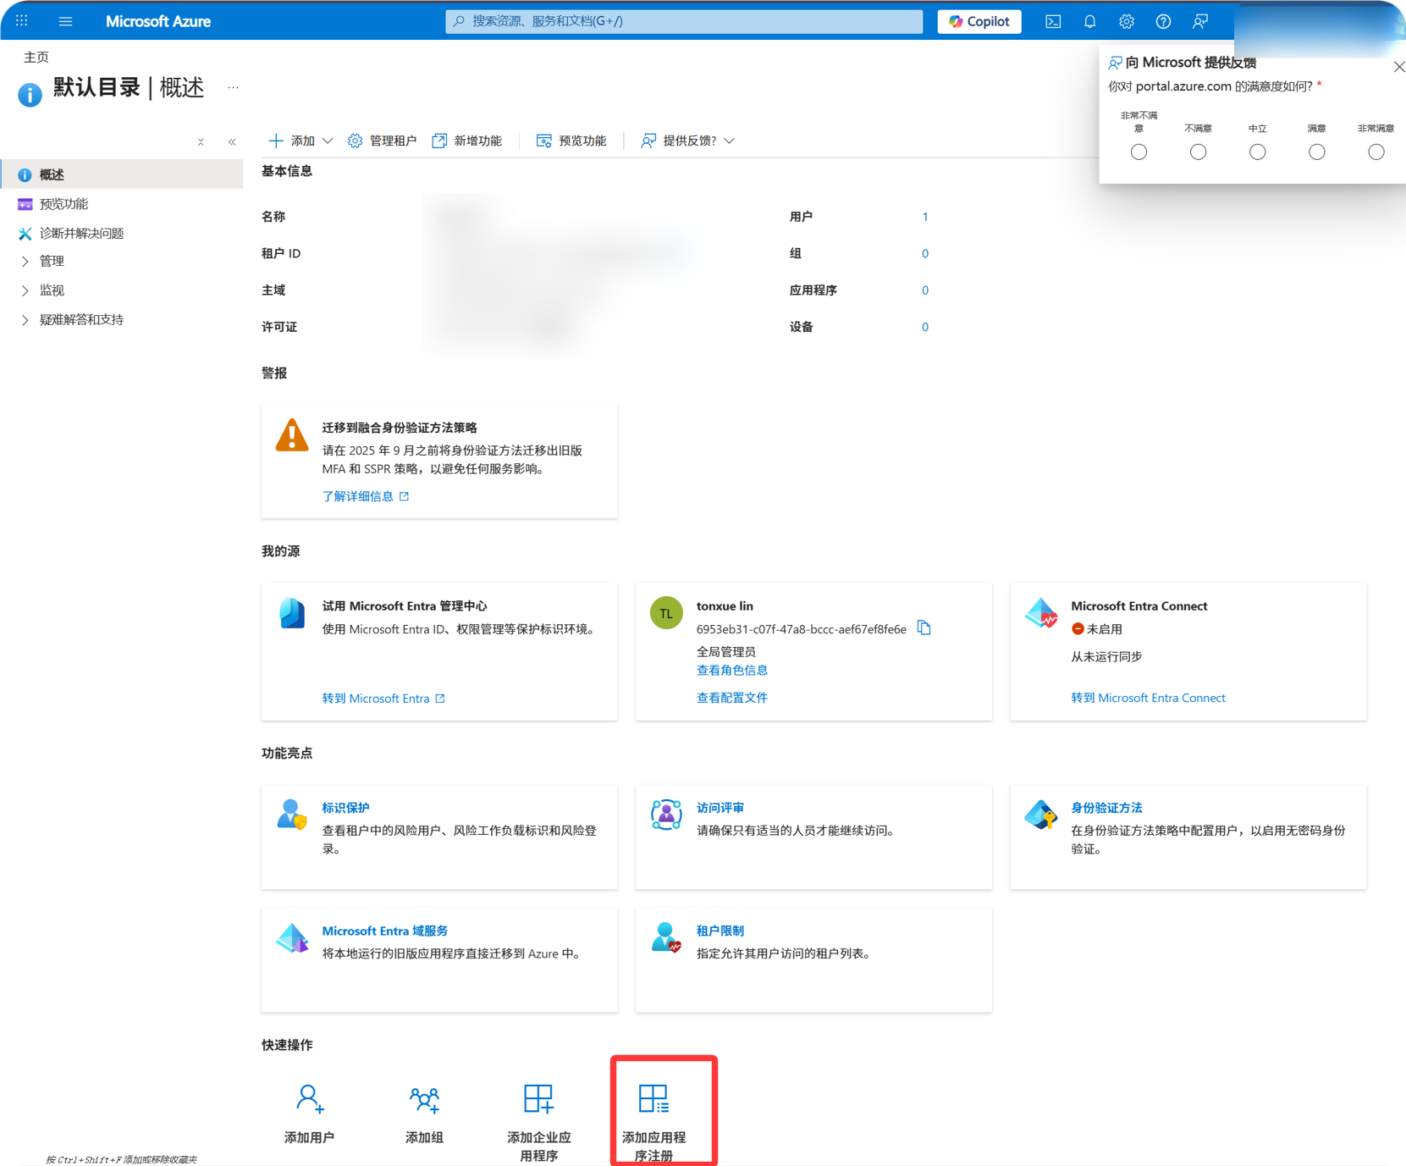Select the 中立 rating radio
Screen dimensions: 1406x1166
(1257, 152)
